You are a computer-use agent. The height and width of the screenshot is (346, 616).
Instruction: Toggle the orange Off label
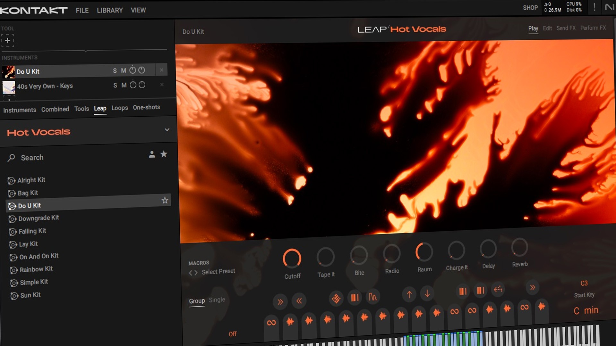[x=233, y=334]
